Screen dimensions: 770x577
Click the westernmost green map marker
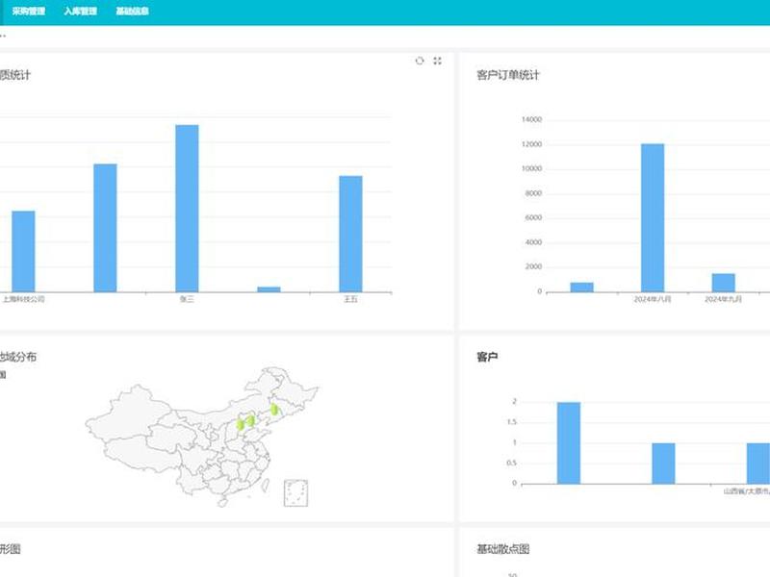(240, 424)
